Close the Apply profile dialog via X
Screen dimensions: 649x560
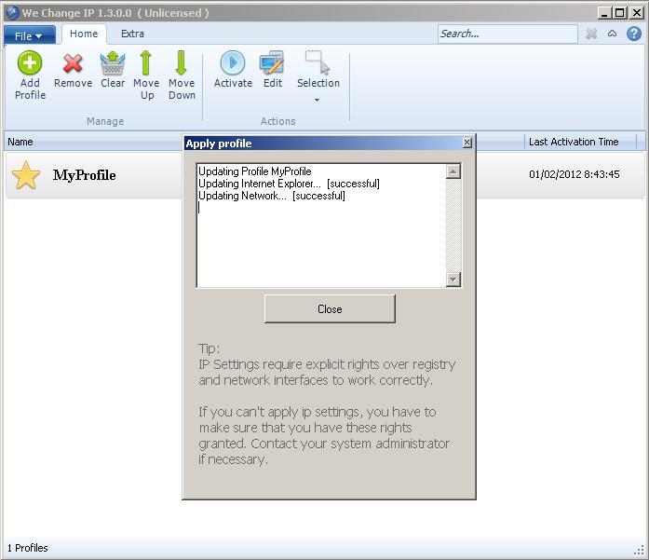point(466,143)
